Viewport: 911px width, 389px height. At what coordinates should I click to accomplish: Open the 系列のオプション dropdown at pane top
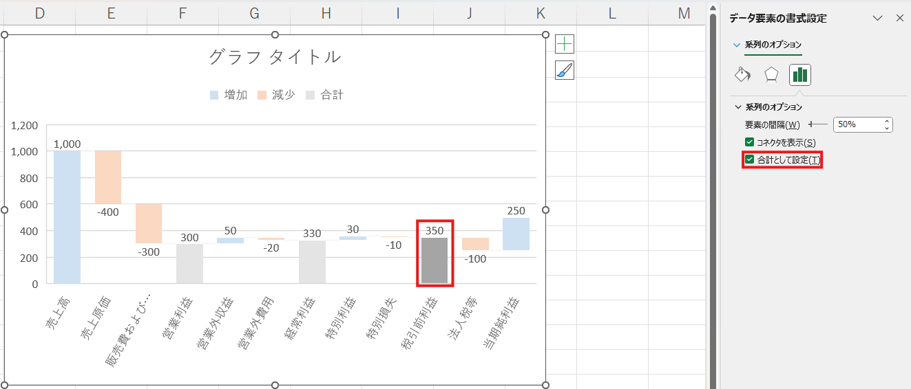tap(737, 45)
